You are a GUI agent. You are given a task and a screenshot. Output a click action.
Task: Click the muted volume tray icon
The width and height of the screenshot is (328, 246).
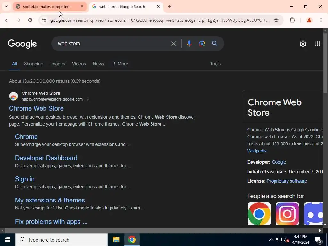[286, 240]
